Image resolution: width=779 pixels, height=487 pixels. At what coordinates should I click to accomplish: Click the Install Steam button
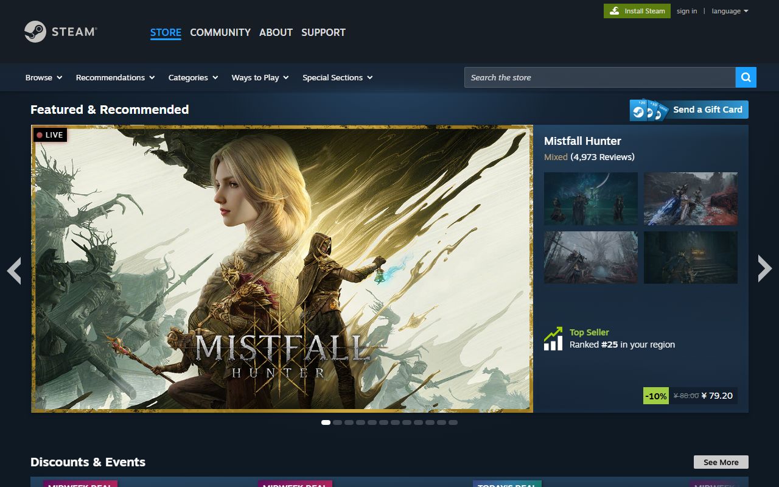(x=637, y=11)
